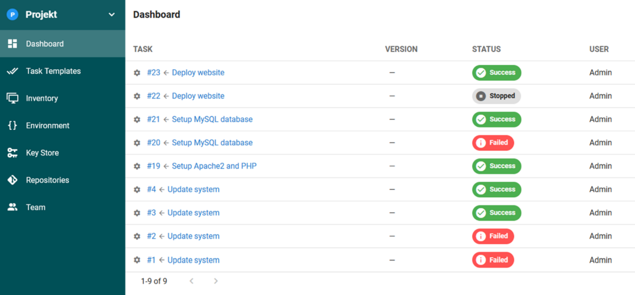Click the Stopped status badge for task #22
The image size is (635, 295).
496,96
